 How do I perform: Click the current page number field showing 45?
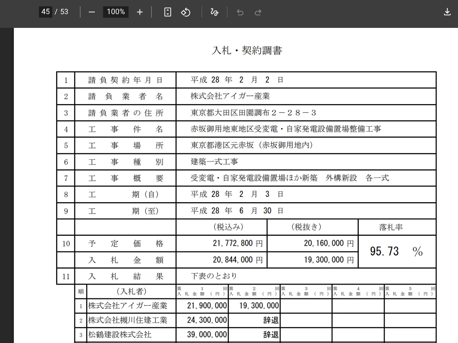click(x=45, y=12)
